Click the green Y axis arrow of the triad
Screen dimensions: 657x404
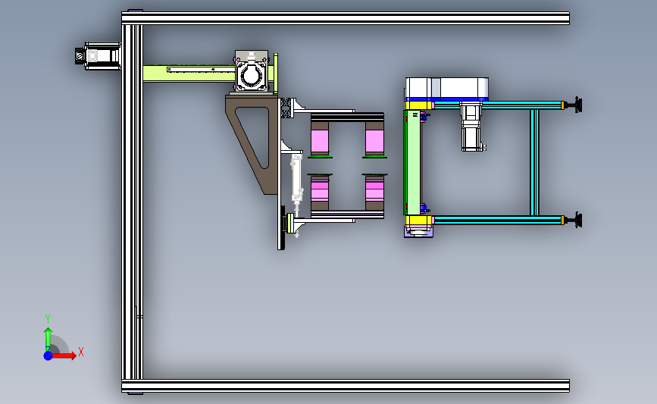tap(48, 339)
